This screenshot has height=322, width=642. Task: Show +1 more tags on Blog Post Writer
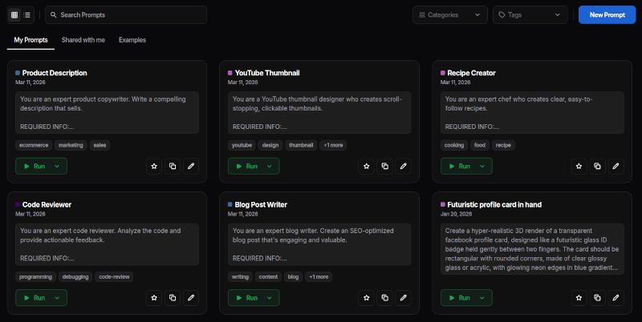pos(319,276)
